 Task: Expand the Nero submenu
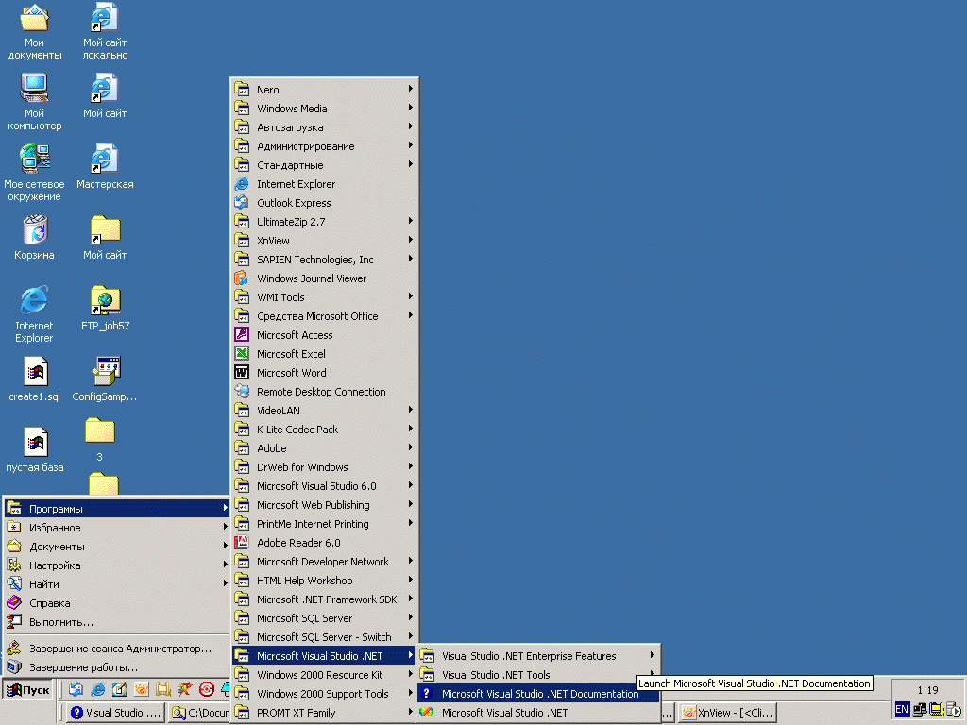click(x=325, y=90)
